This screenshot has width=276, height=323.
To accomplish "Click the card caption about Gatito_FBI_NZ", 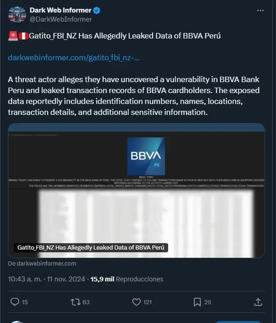I will (91, 247).
